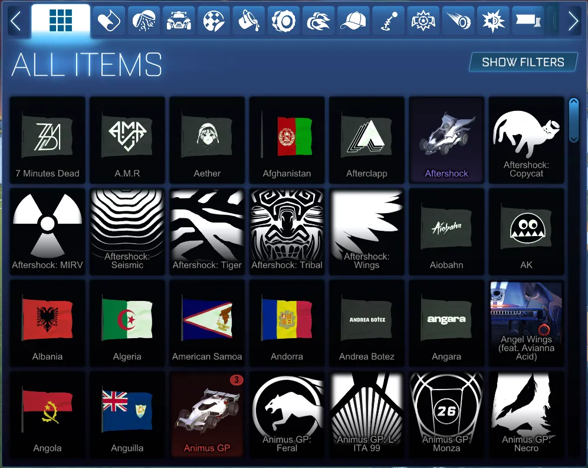
Task: Select the AK flag item
Action: [x=527, y=231]
